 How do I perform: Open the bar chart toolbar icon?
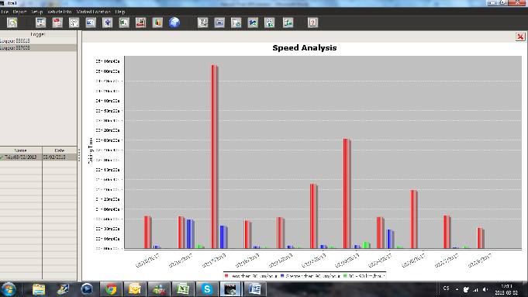(x=157, y=22)
